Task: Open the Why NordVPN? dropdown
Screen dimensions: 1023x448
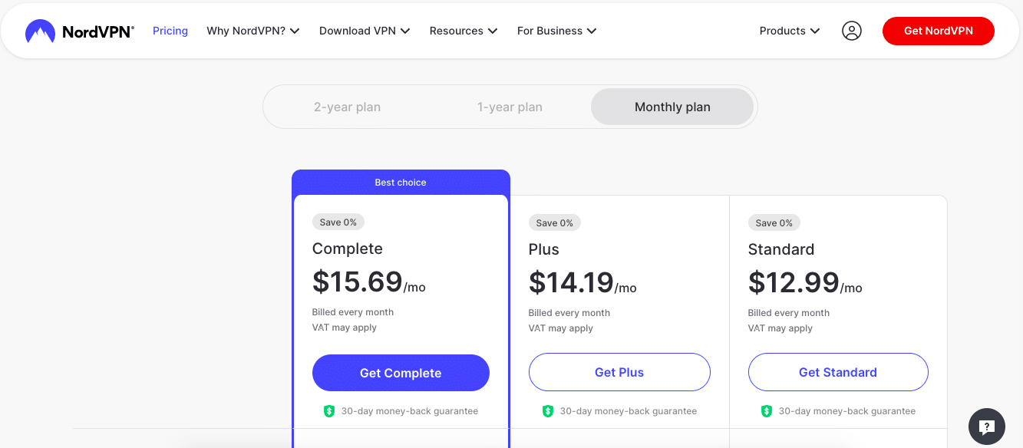Action: tap(253, 31)
